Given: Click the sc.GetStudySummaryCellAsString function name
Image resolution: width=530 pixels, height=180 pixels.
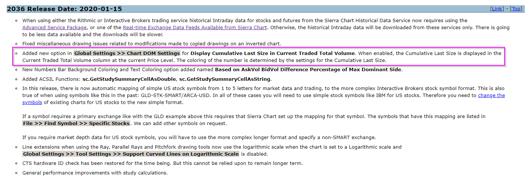Looking at the screenshot, I should pyautogui.click(x=225, y=79).
